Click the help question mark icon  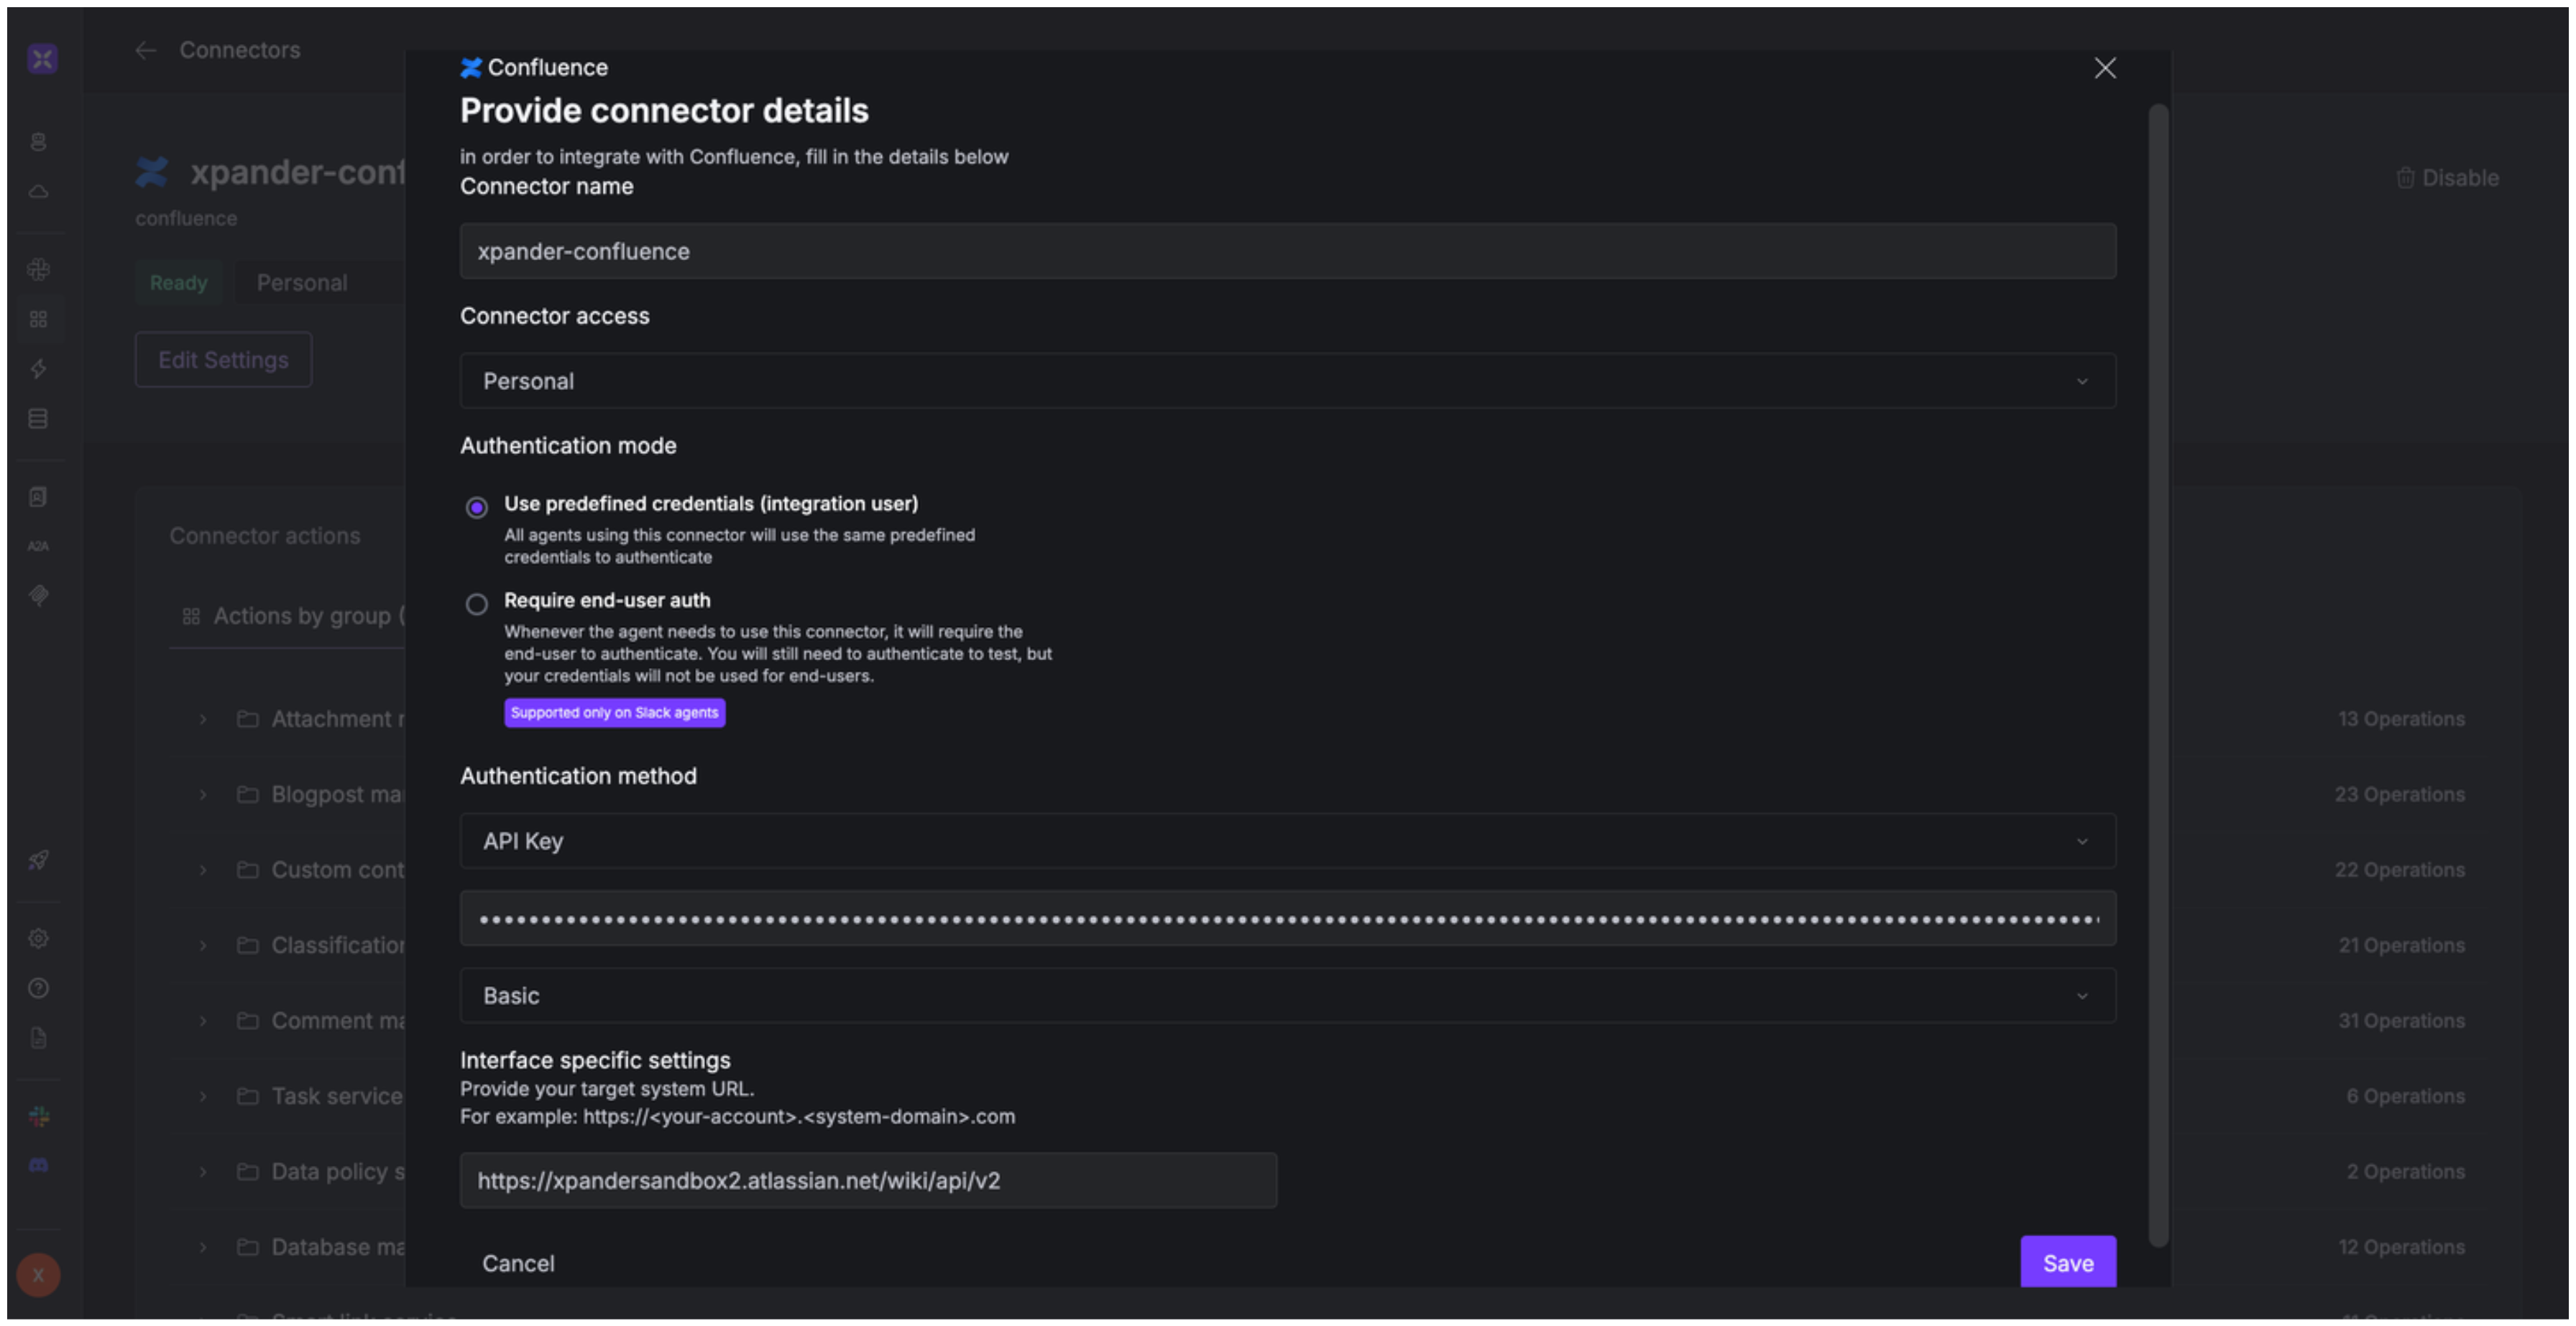point(38,988)
